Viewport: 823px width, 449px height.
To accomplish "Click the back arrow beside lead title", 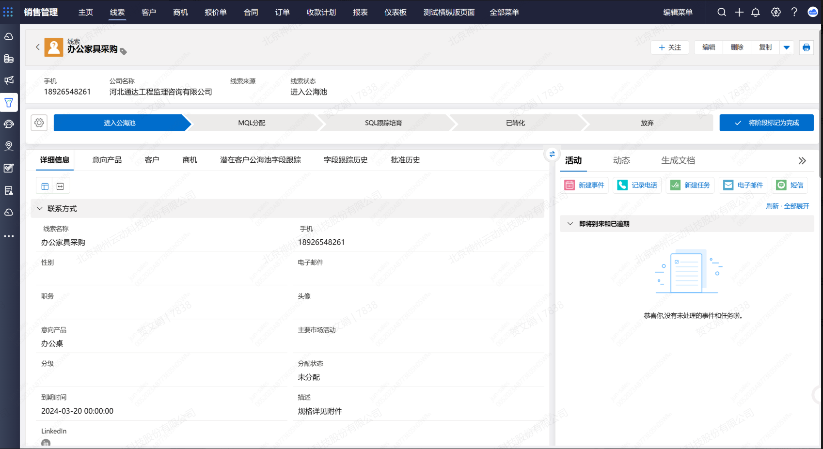I will coord(38,47).
